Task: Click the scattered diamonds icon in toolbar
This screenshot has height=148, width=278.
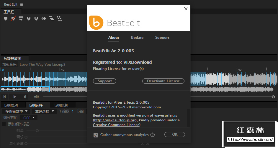Action: point(59,18)
